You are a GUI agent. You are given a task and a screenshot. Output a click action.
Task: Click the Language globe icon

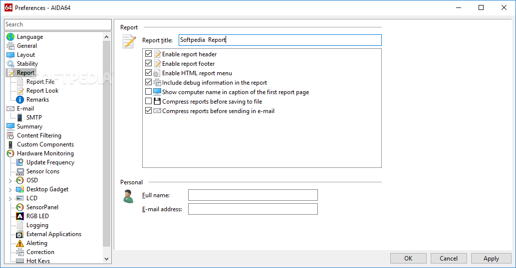[x=10, y=37]
